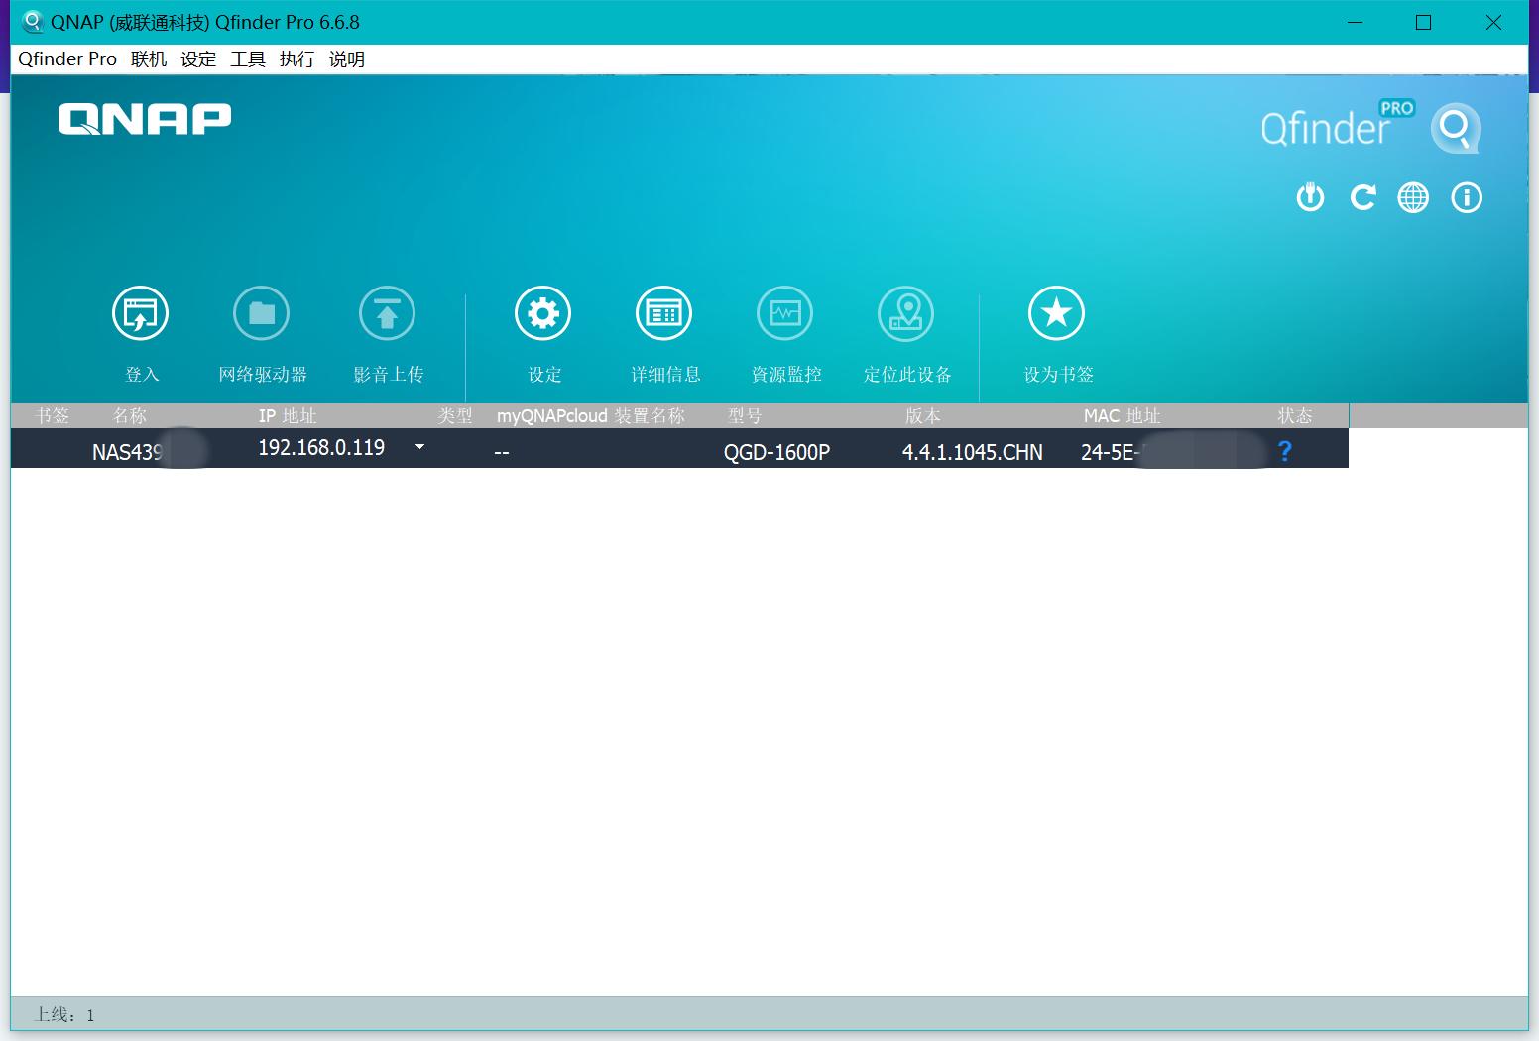Open the Qfinder Pro menu

click(67, 59)
